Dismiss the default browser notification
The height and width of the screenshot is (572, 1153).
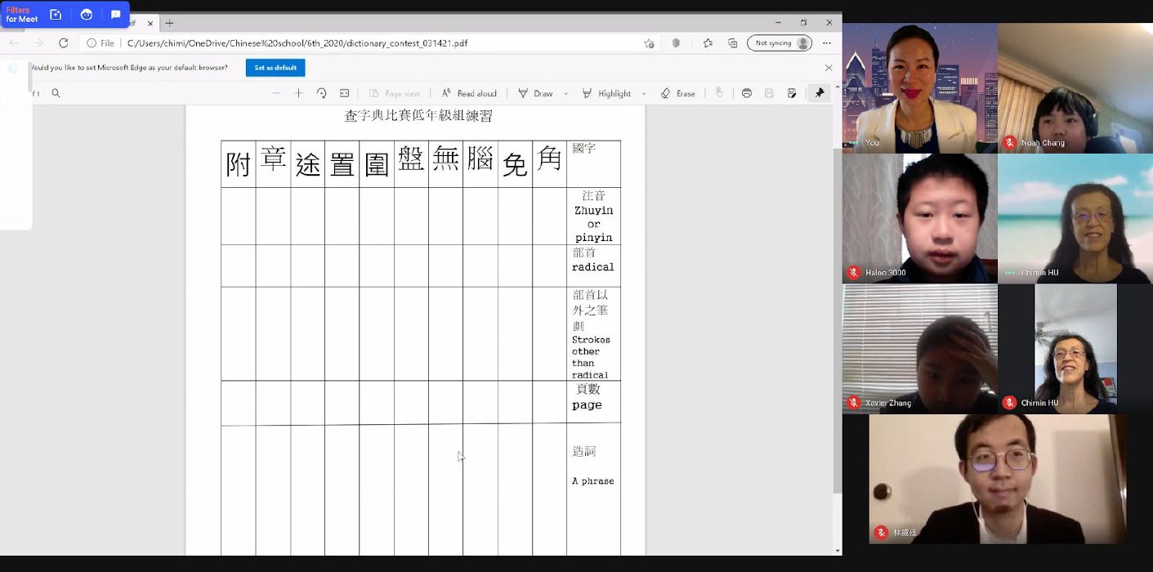coord(829,67)
